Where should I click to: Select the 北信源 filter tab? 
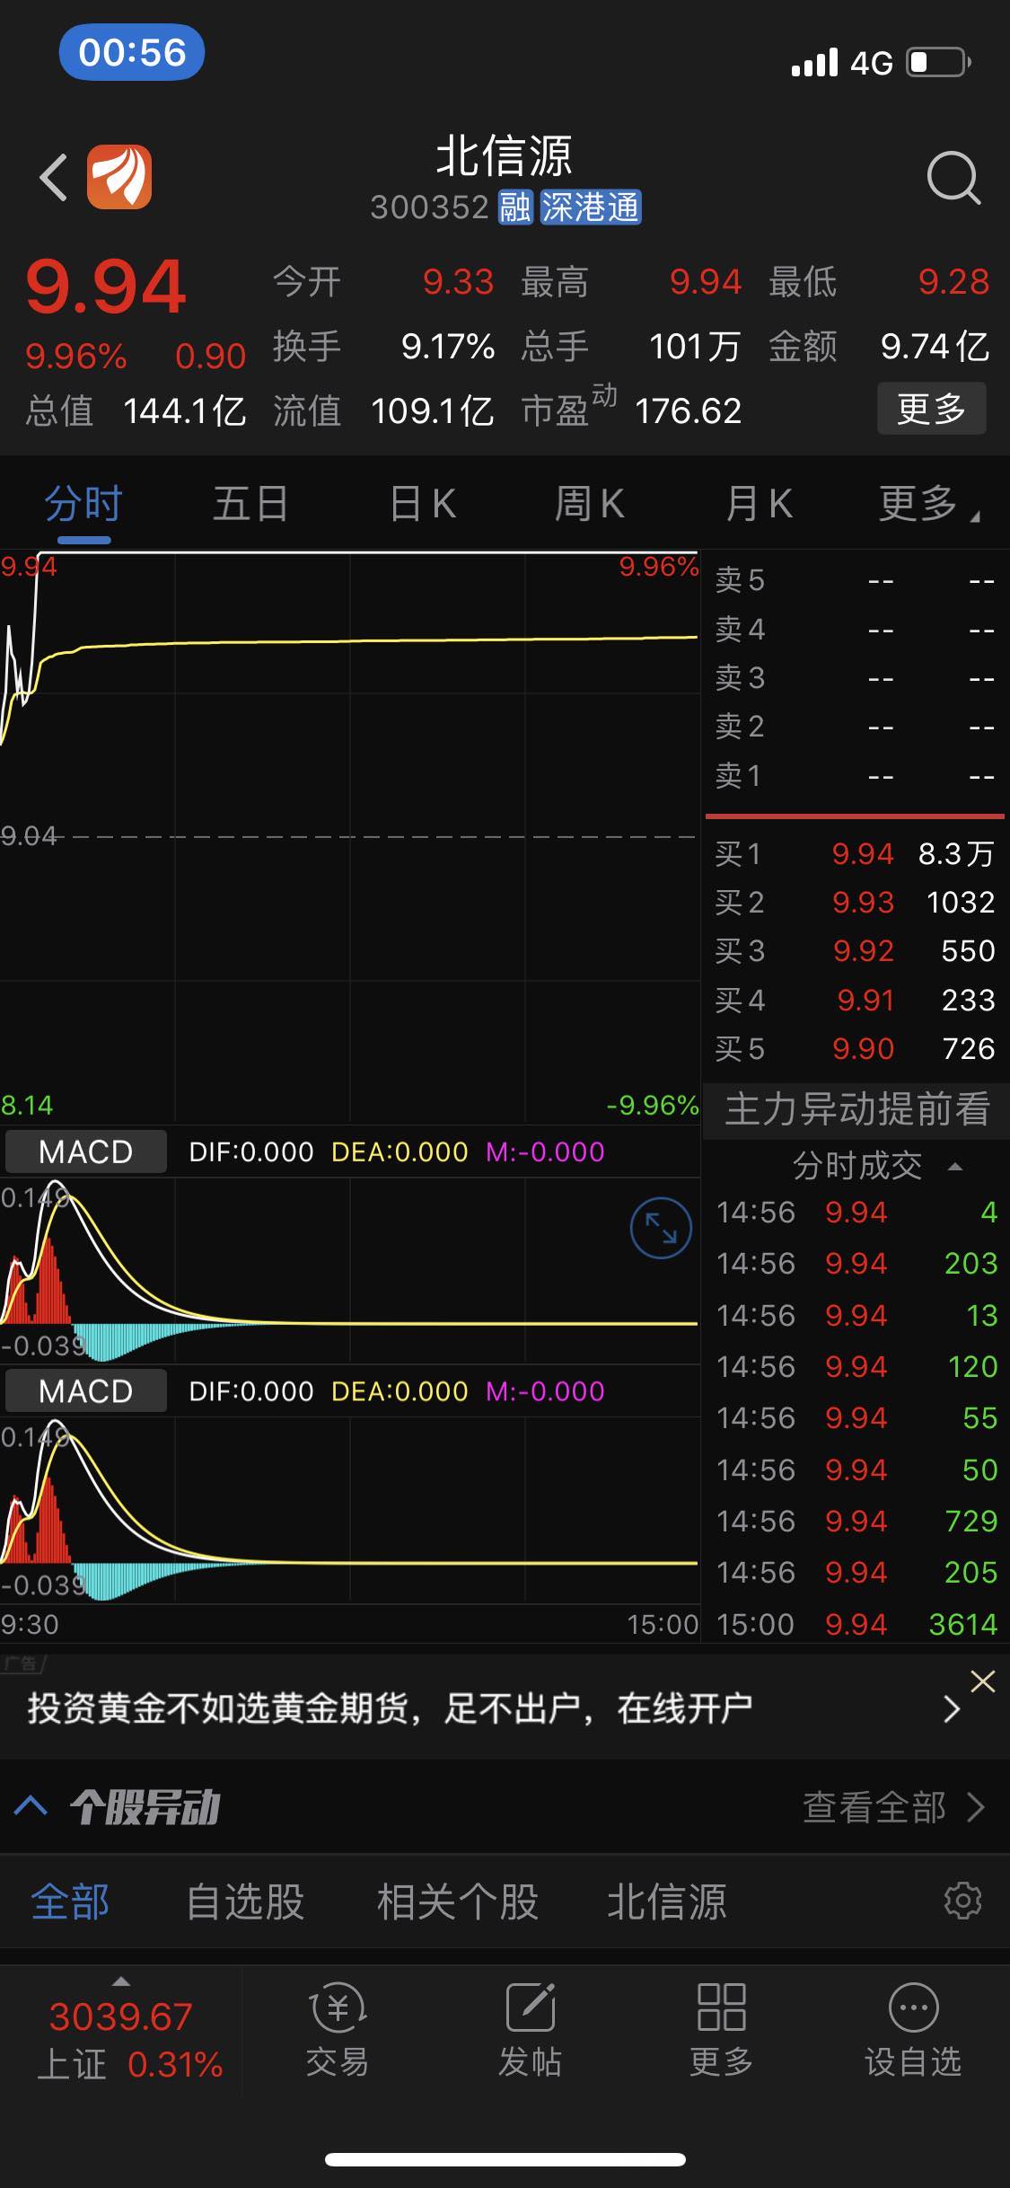point(667,1901)
